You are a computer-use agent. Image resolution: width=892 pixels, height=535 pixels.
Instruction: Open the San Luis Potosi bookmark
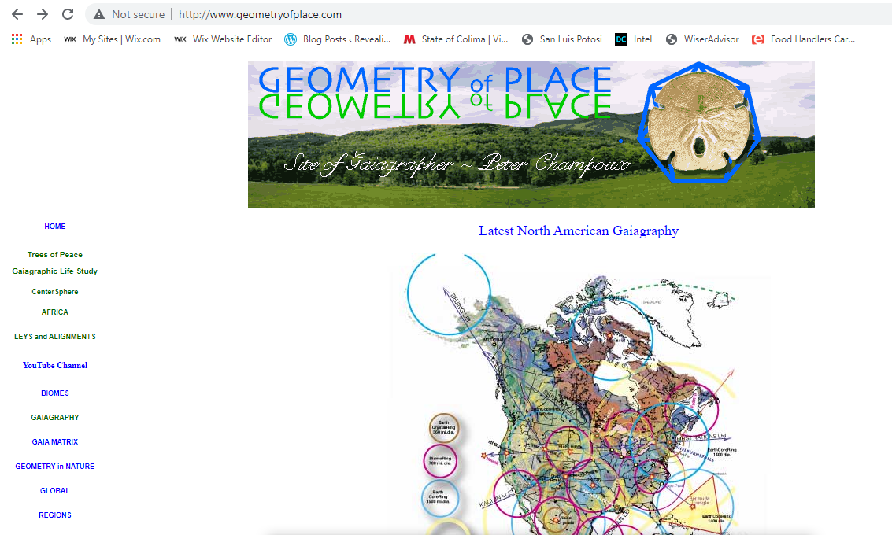pos(562,39)
